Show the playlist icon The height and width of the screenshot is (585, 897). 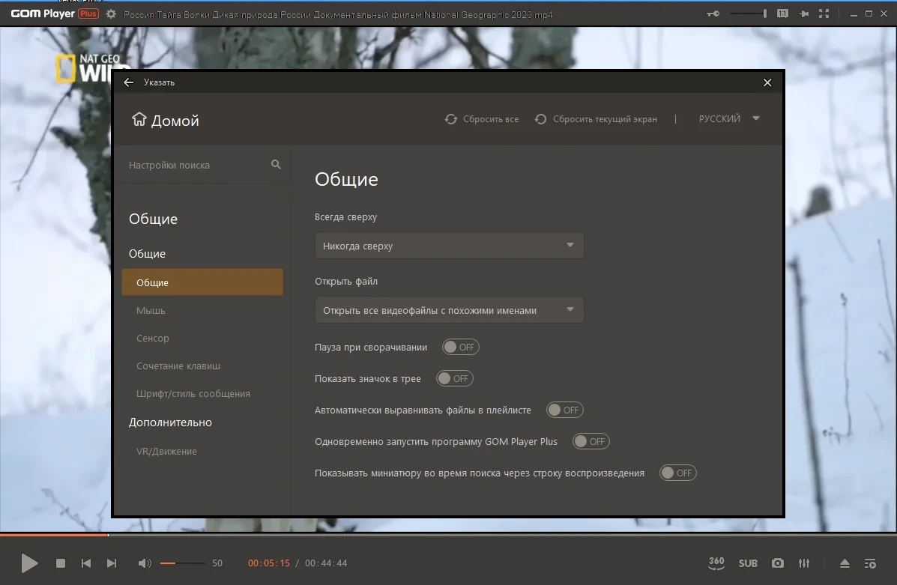(x=870, y=563)
